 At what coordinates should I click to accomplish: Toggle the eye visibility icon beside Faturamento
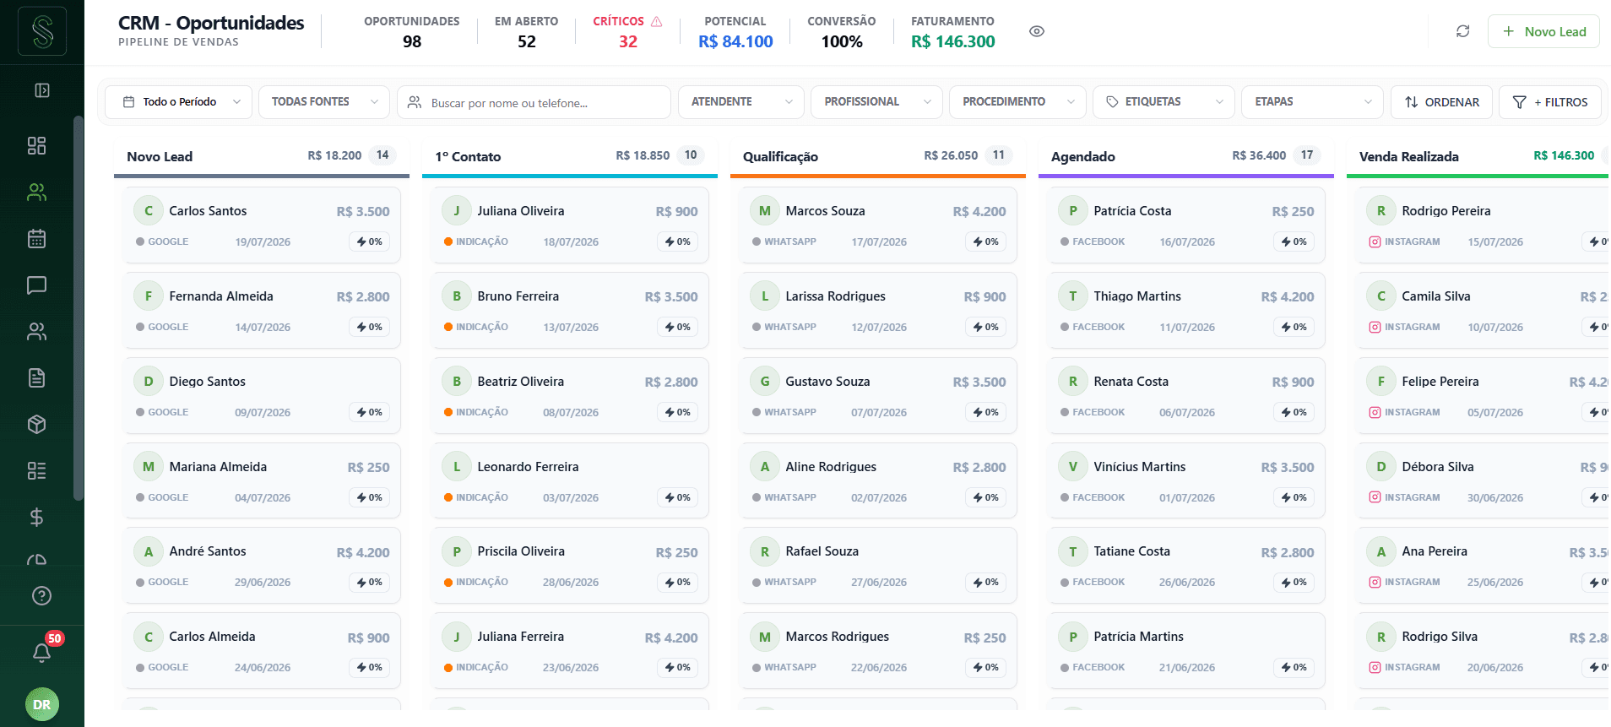click(x=1037, y=31)
